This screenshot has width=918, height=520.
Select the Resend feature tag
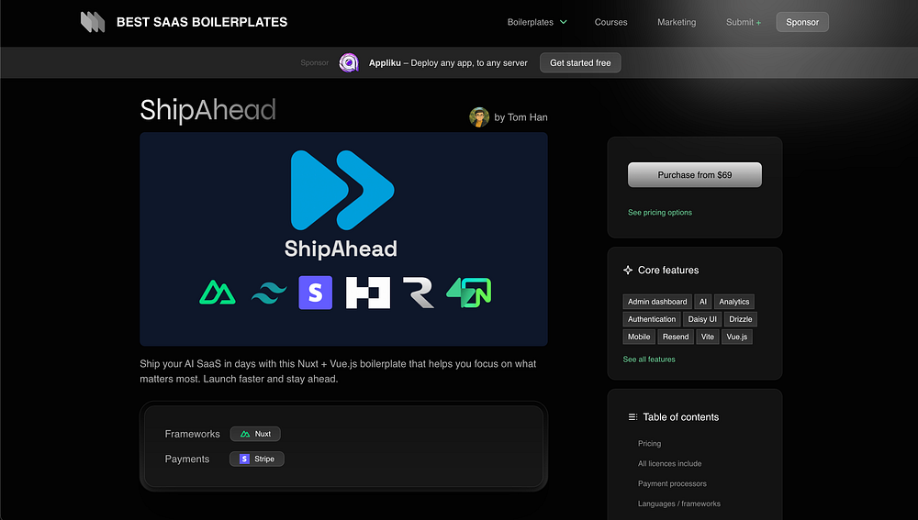click(x=676, y=337)
